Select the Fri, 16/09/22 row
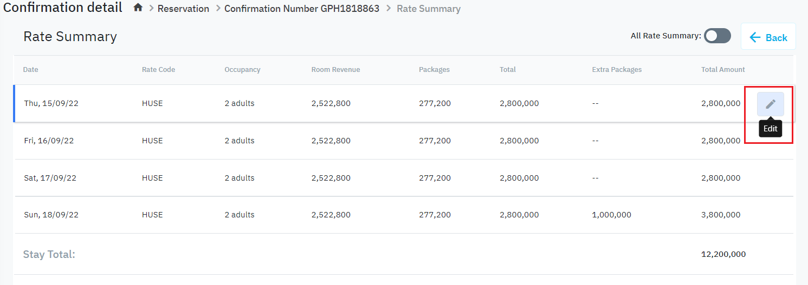Image resolution: width=808 pixels, height=285 pixels. click(49, 141)
